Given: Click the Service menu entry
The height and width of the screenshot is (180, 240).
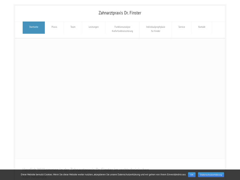Looking at the screenshot, I should tap(182, 27).
